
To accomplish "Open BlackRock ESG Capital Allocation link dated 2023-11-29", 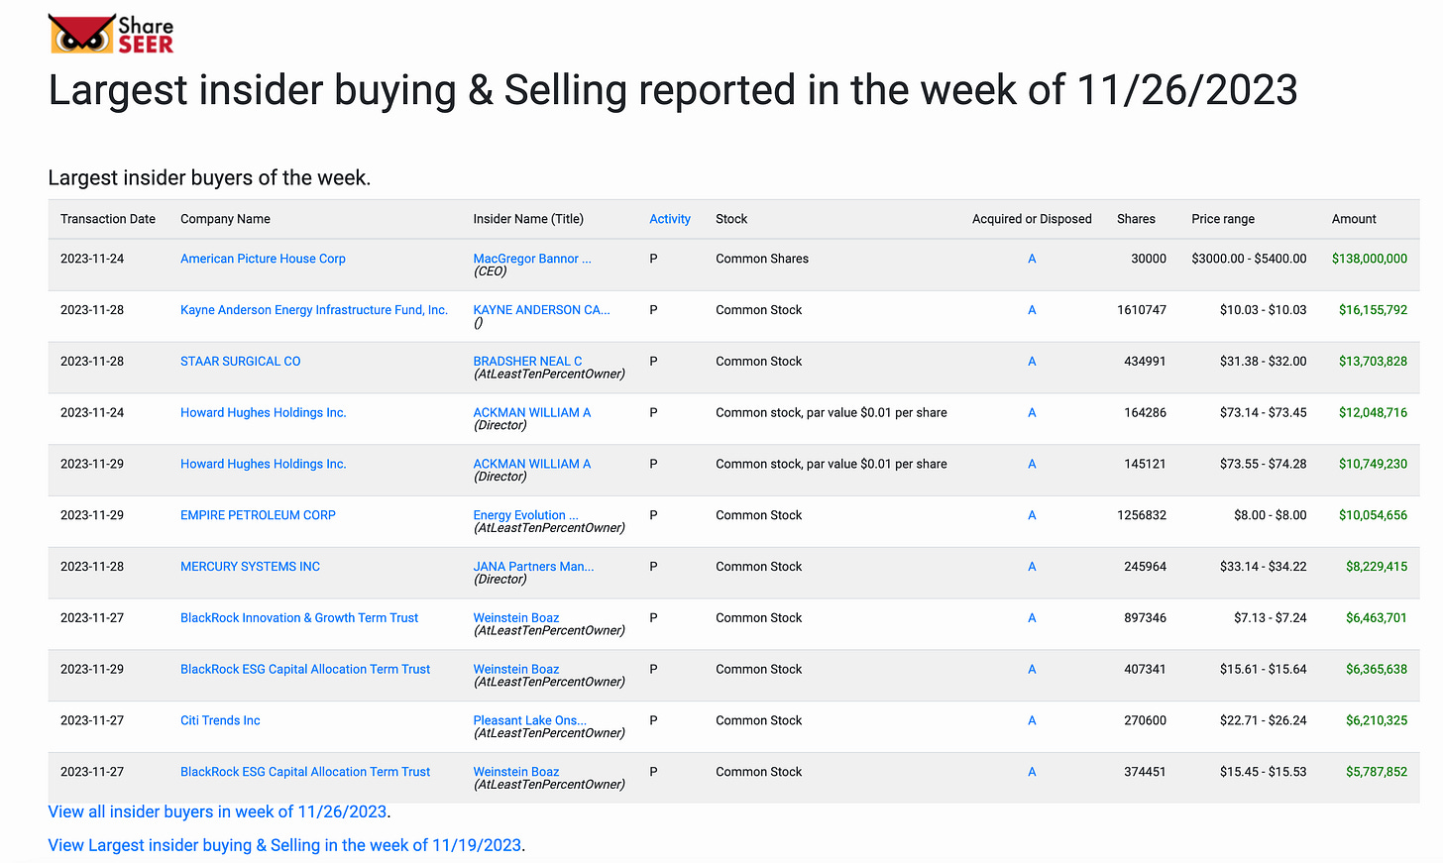I will 305,670.
